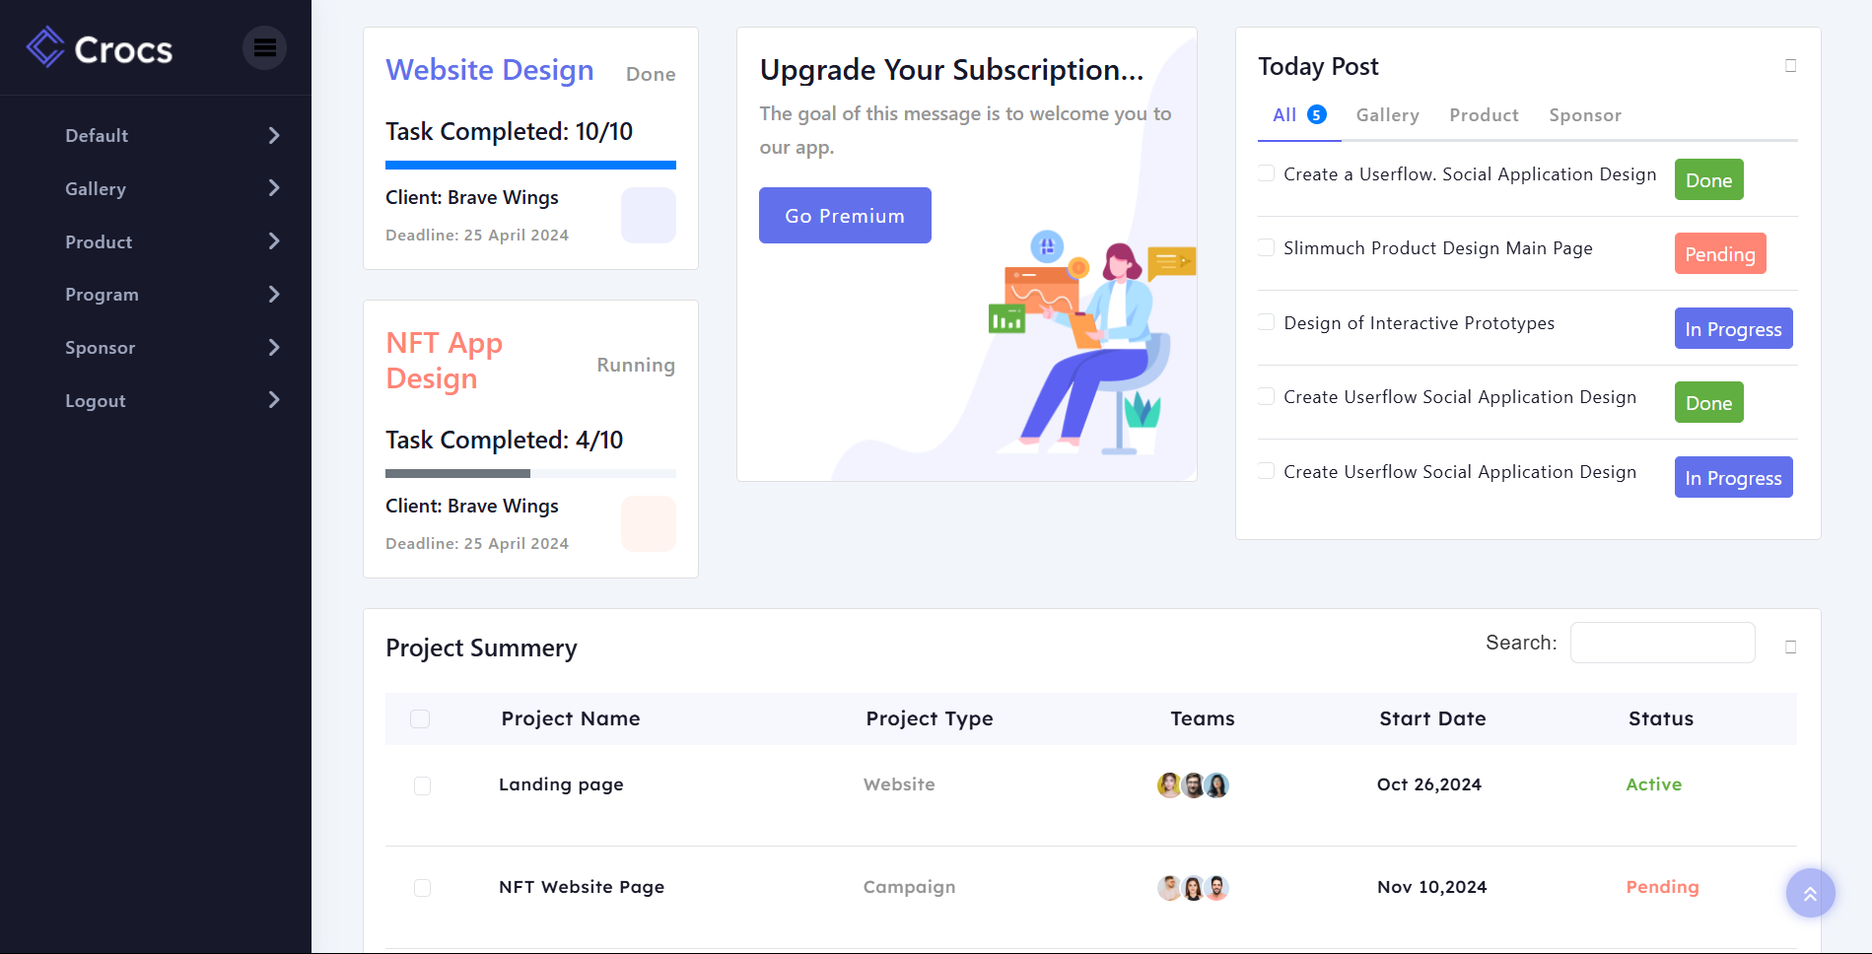Click the scroll-to-top double chevron button
1872x954 pixels.
(1810, 893)
